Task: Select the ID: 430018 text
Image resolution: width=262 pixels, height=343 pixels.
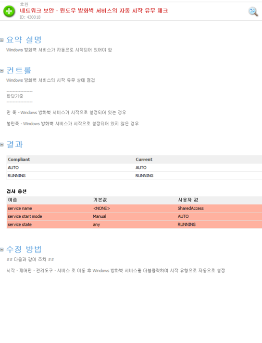Action: coord(30,17)
